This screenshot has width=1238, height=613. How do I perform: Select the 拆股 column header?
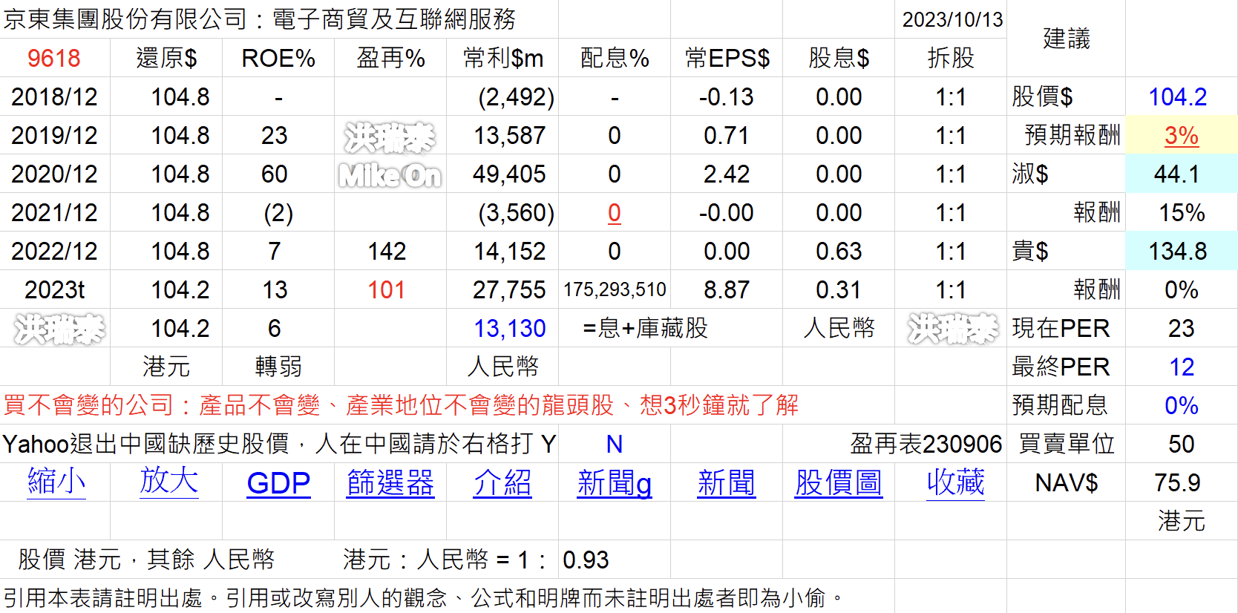click(x=951, y=58)
